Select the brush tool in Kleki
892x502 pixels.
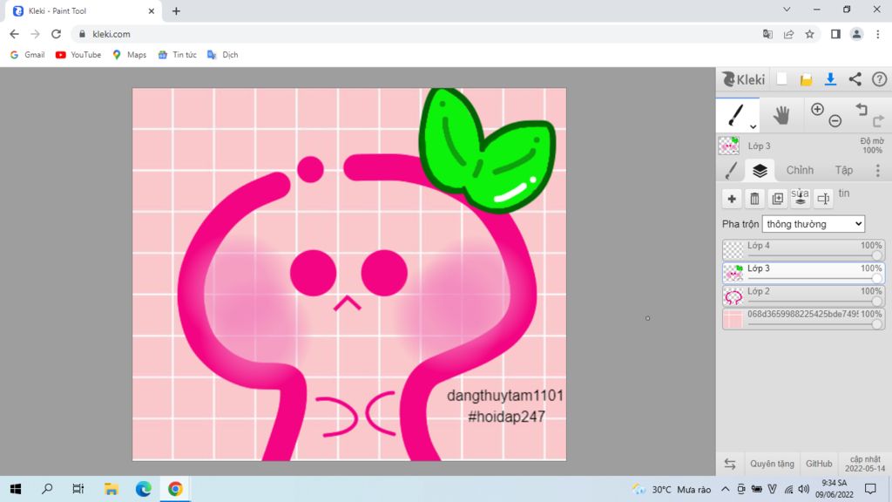pos(735,115)
